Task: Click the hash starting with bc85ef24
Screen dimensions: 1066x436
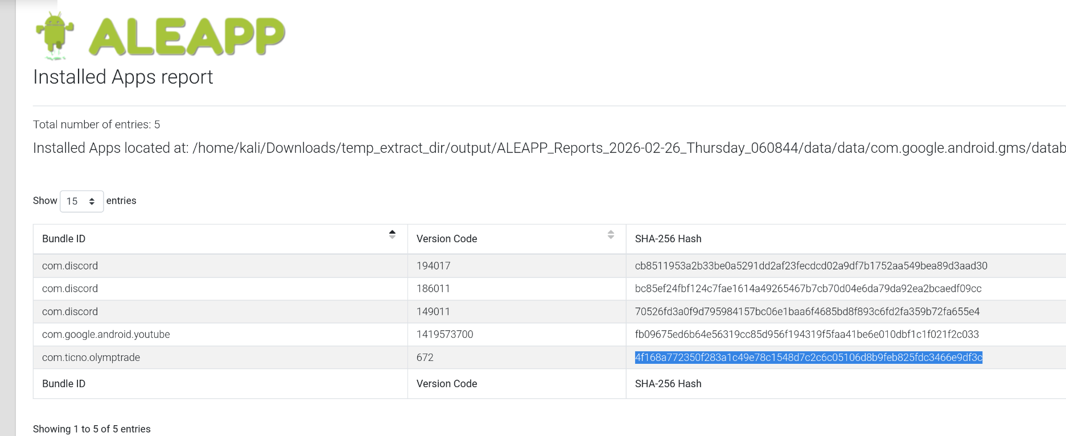Action: [808, 289]
